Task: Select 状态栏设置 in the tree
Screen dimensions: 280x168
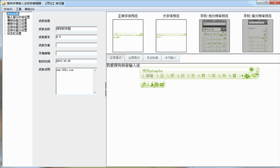Action: [x=14, y=33]
